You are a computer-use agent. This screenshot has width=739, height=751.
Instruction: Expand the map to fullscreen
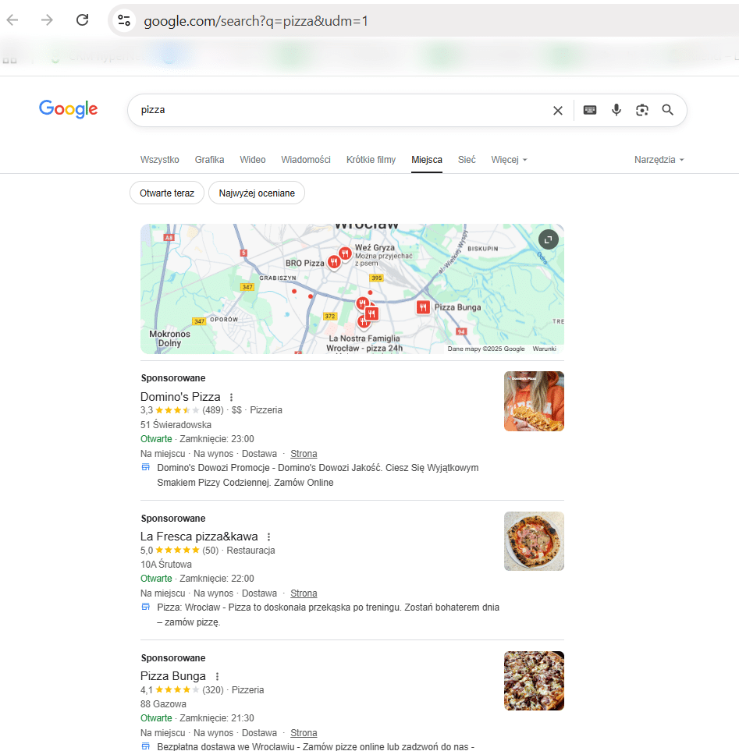click(x=549, y=239)
